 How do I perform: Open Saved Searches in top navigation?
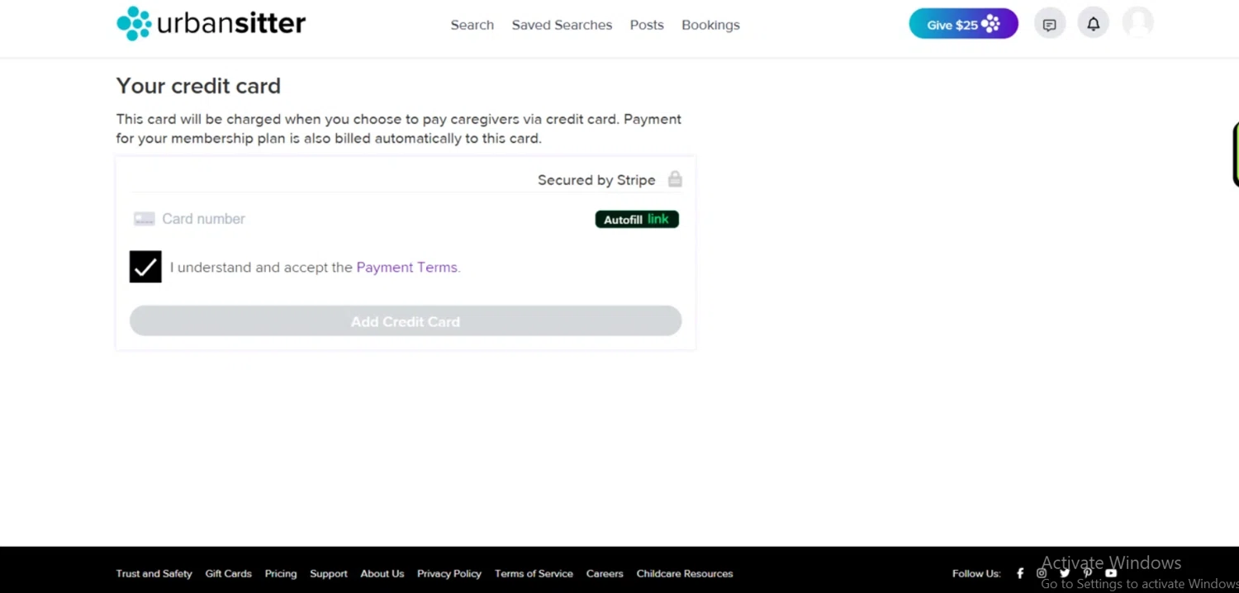point(562,25)
